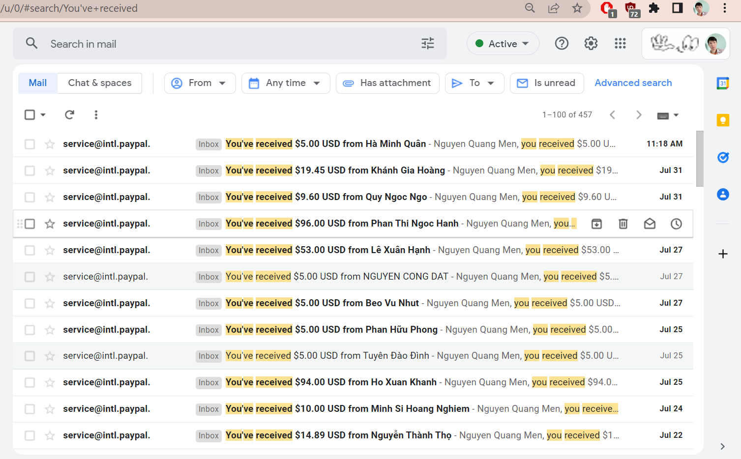Open the Advanced search link
The image size is (741, 459).
(x=633, y=83)
